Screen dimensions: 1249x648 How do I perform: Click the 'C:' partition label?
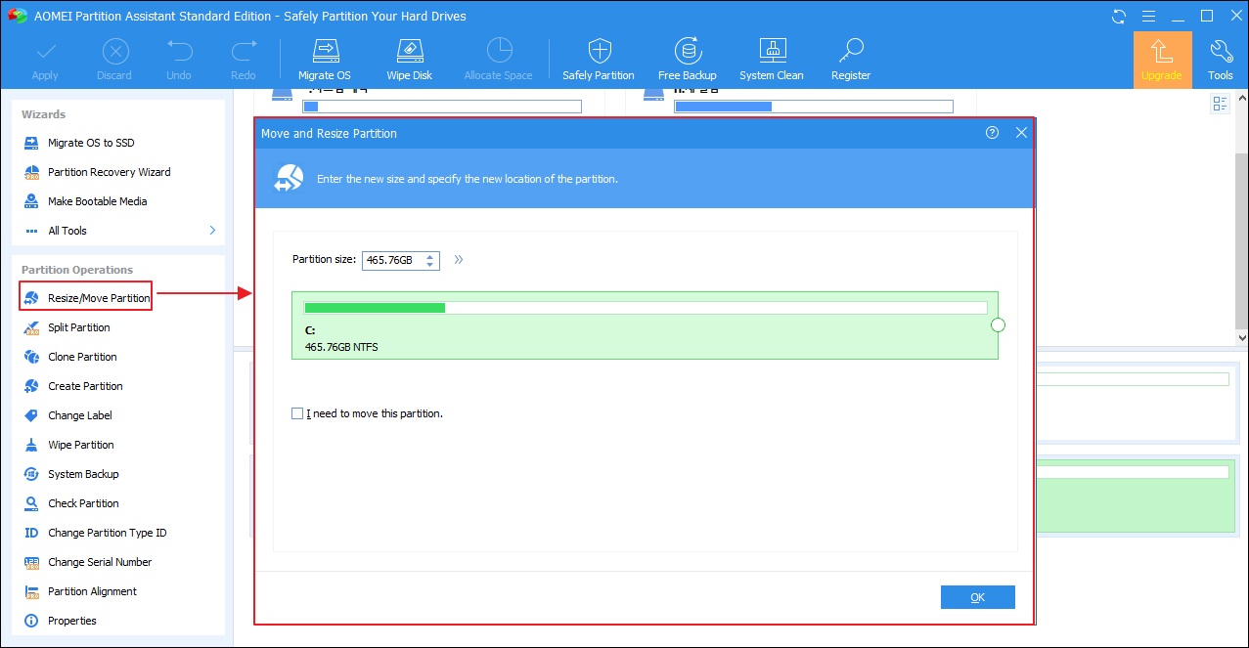(310, 330)
